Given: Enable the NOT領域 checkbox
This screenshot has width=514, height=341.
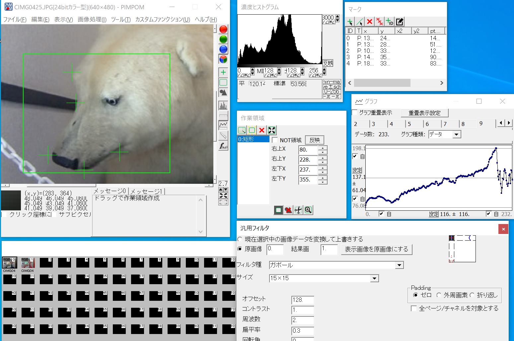Looking at the screenshot, I should point(274,140).
